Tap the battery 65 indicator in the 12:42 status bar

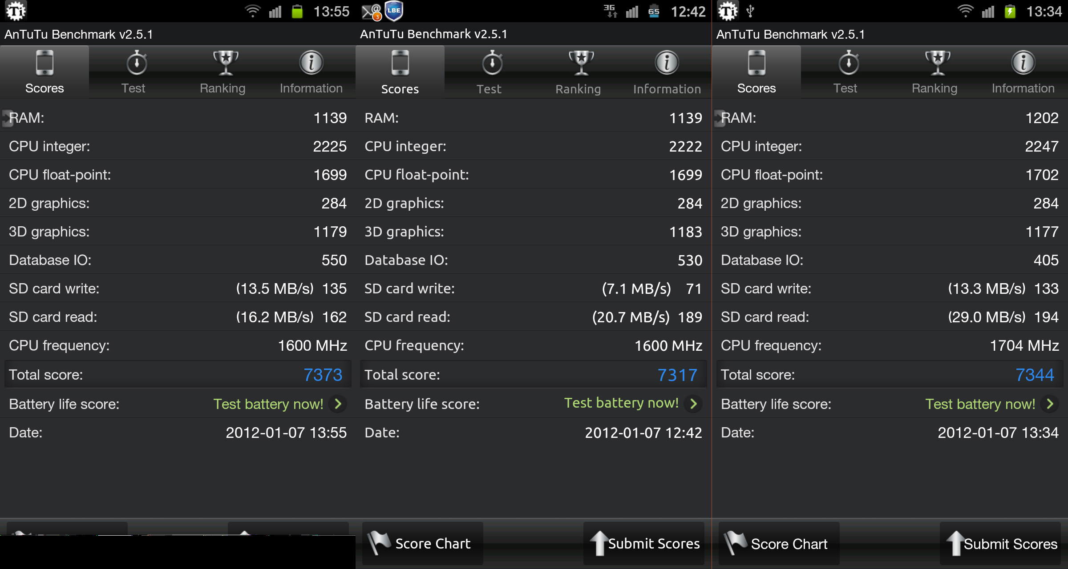tap(654, 11)
